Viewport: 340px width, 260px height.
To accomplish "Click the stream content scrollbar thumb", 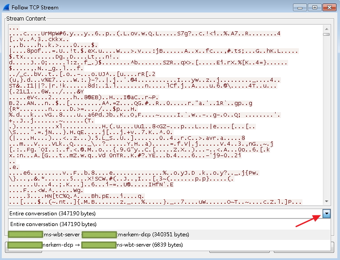I will tap(327, 34).
